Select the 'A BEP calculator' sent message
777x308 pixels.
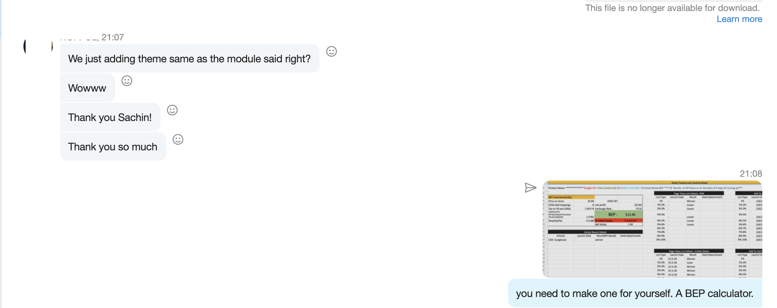click(635, 293)
